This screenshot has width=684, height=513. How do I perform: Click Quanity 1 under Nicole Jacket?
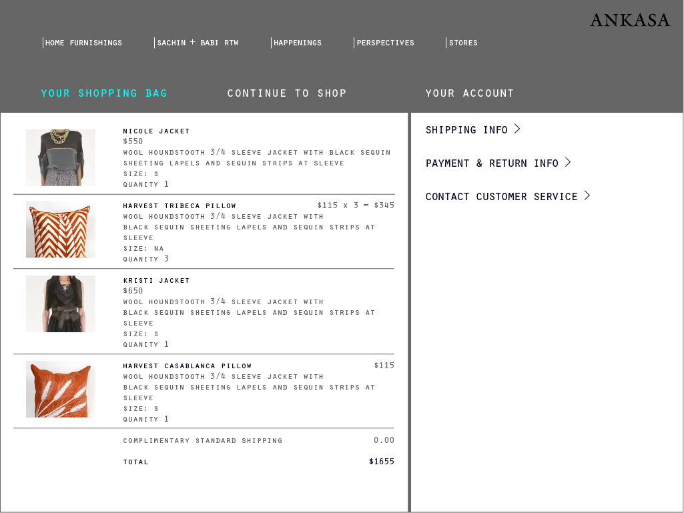145,184
